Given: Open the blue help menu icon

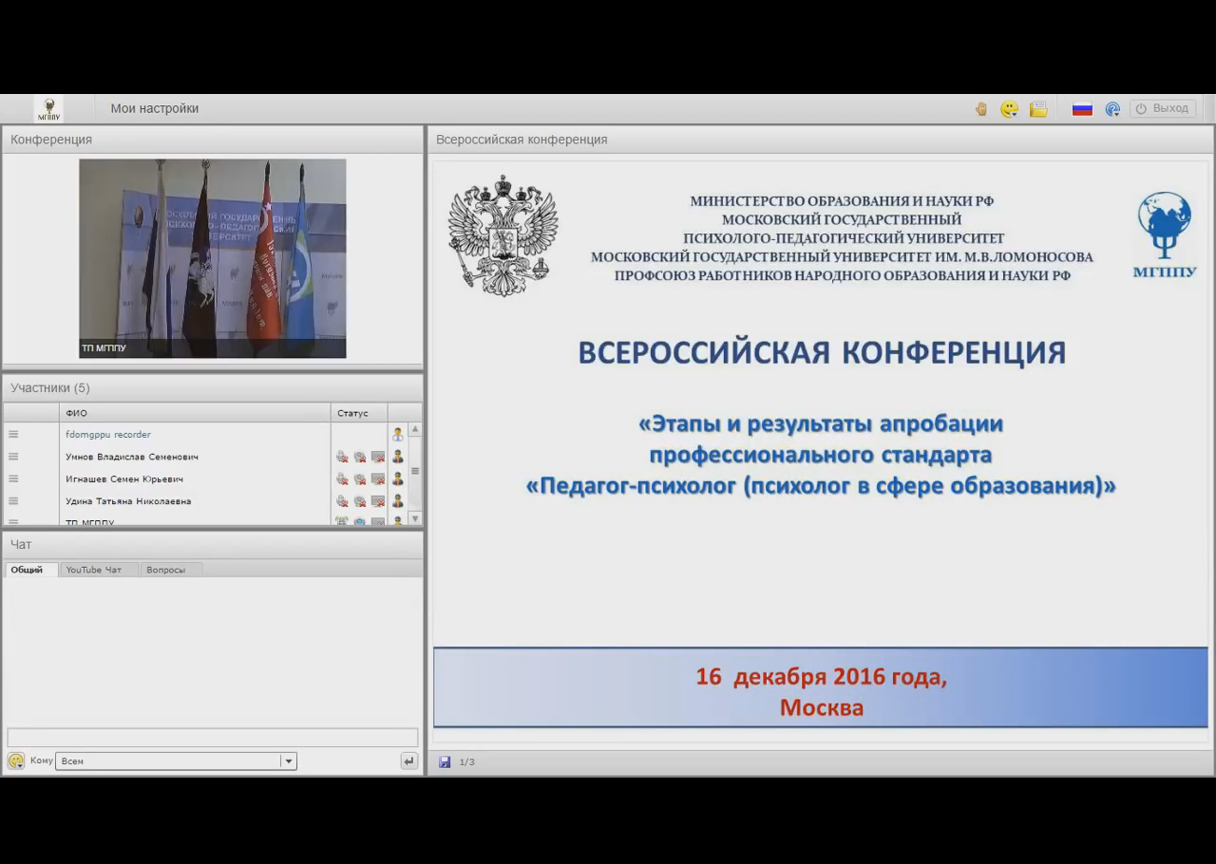Looking at the screenshot, I should pos(1112,109).
